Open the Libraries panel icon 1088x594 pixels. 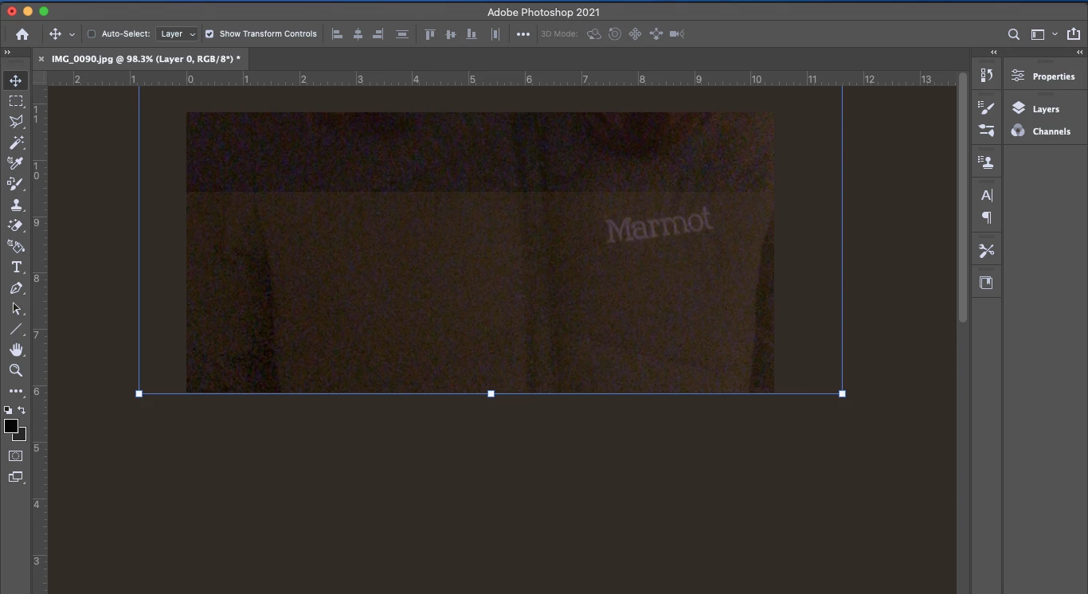986,283
